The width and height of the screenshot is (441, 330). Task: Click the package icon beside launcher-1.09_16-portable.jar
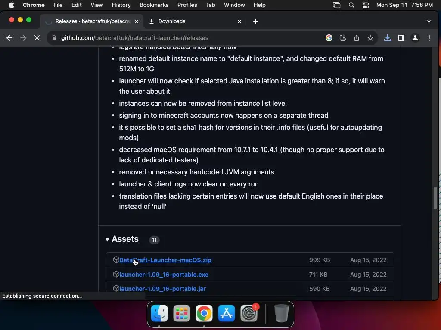116,288
